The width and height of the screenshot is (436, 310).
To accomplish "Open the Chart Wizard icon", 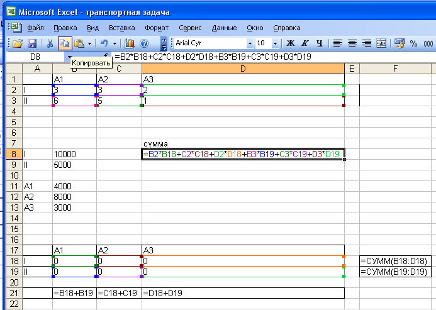I will coord(130,43).
